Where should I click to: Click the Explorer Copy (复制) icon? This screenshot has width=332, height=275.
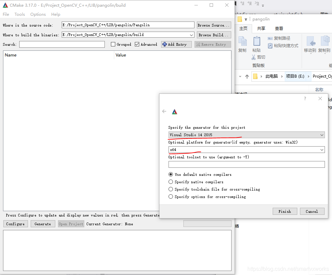(242, 41)
